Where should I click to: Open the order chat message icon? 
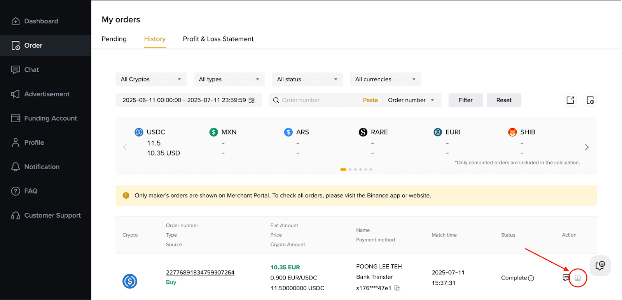click(x=566, y=277)
